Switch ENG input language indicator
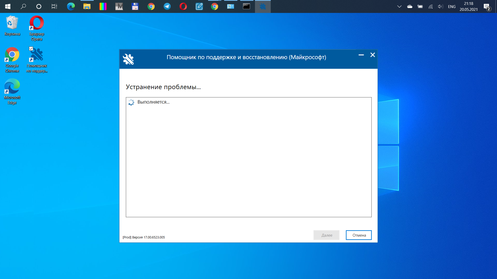Viewport: 497px width, 279px height. point(452,6)
